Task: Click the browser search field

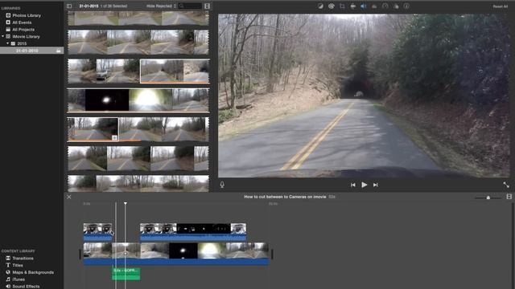Action: (191, 6)
